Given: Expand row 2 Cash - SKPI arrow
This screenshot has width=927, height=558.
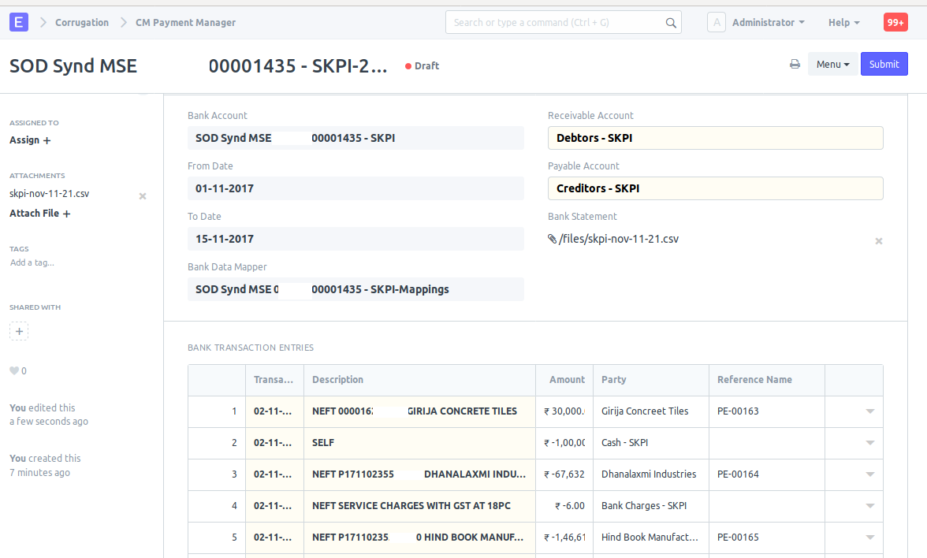Looking at the screenshot, I should click(869, 443).
